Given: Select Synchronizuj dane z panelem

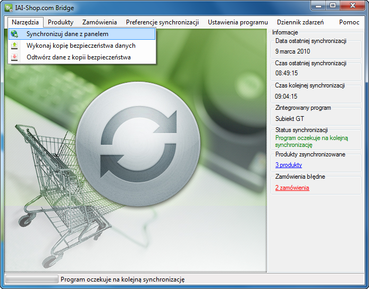Looking at the screenshot, I should (x=82, y=34).
